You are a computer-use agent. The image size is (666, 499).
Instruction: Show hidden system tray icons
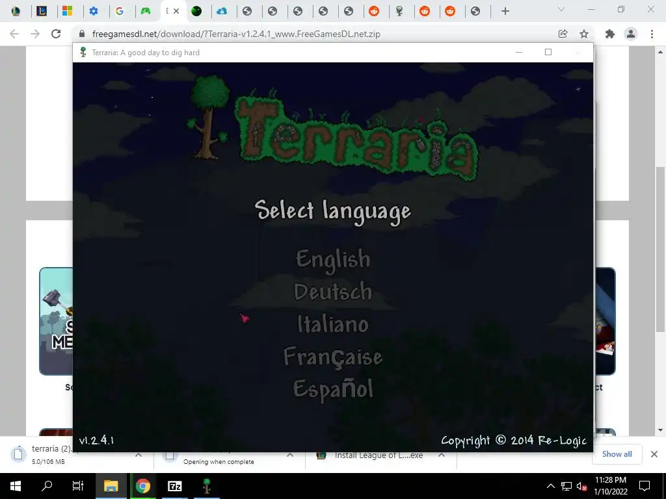point(550,486)
